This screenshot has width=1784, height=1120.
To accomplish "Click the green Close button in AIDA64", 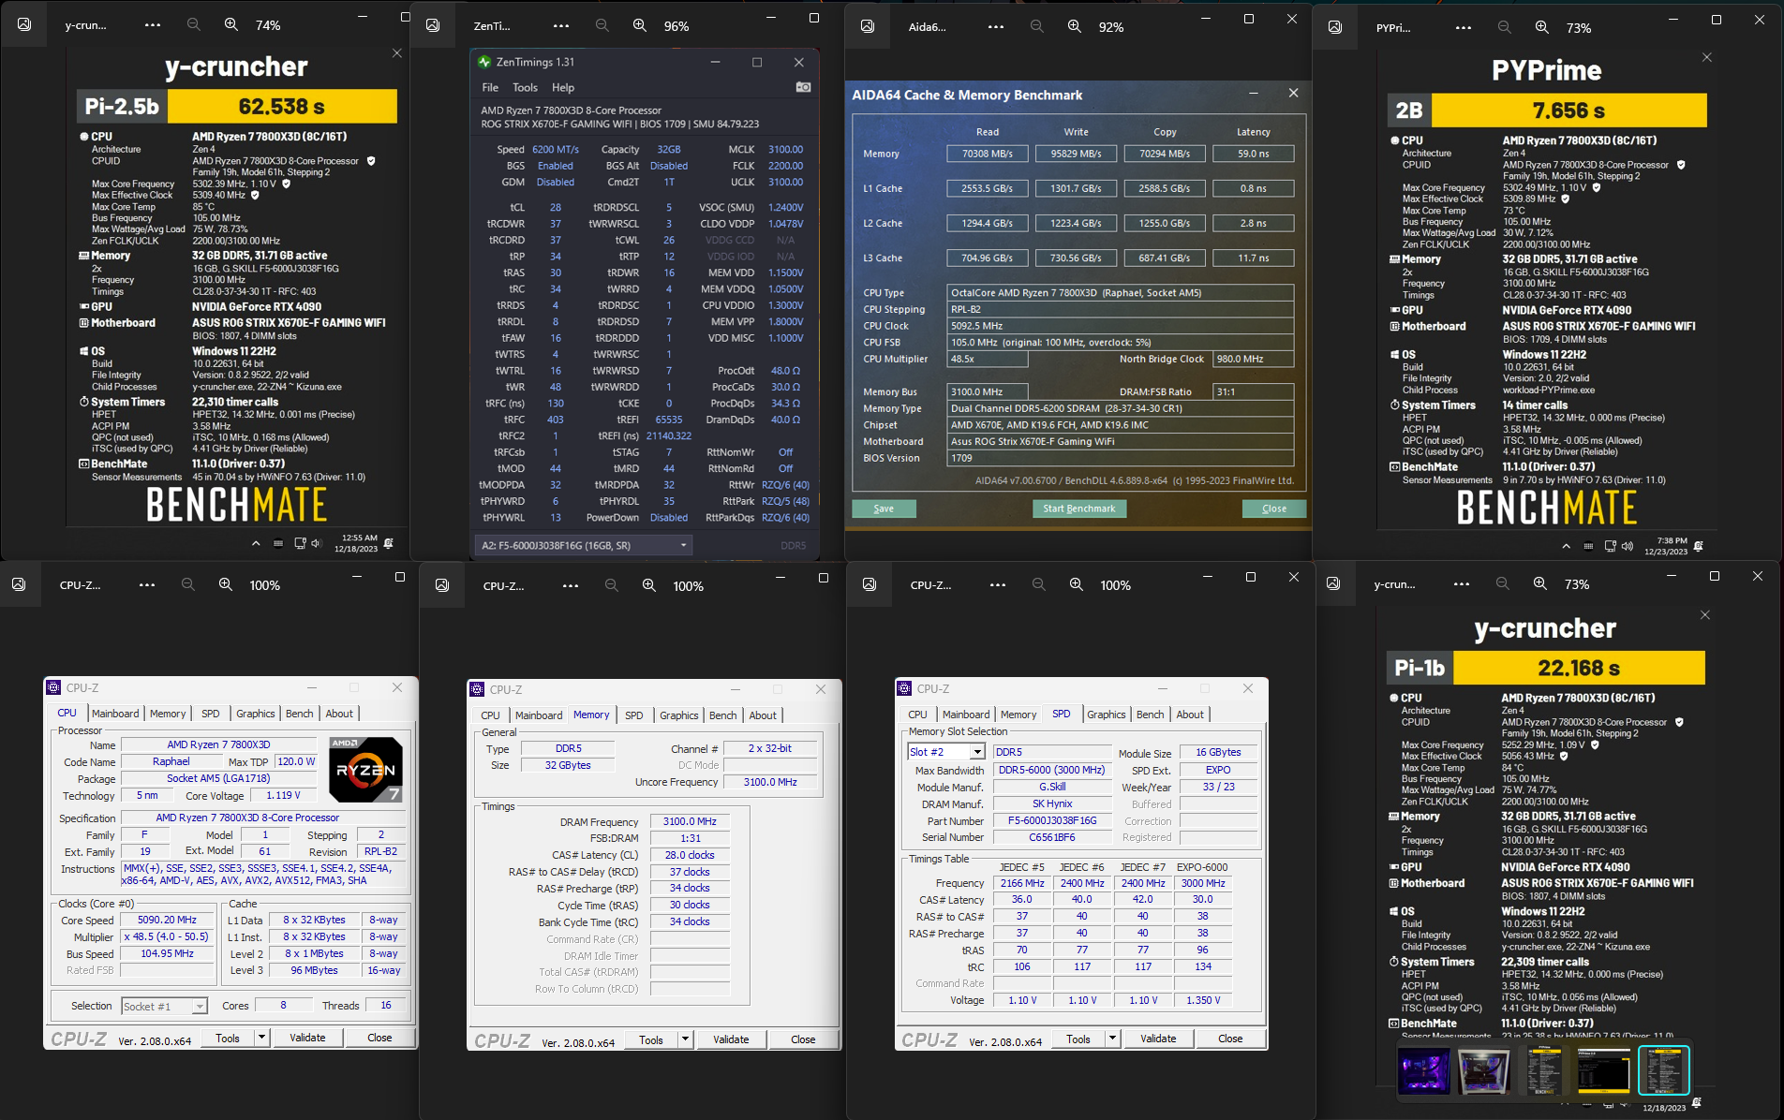I will click(1274, 508).
